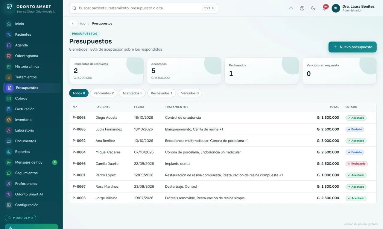Open the Mensajes de hoy WhatsApp icon

click(x=9, y=162)
